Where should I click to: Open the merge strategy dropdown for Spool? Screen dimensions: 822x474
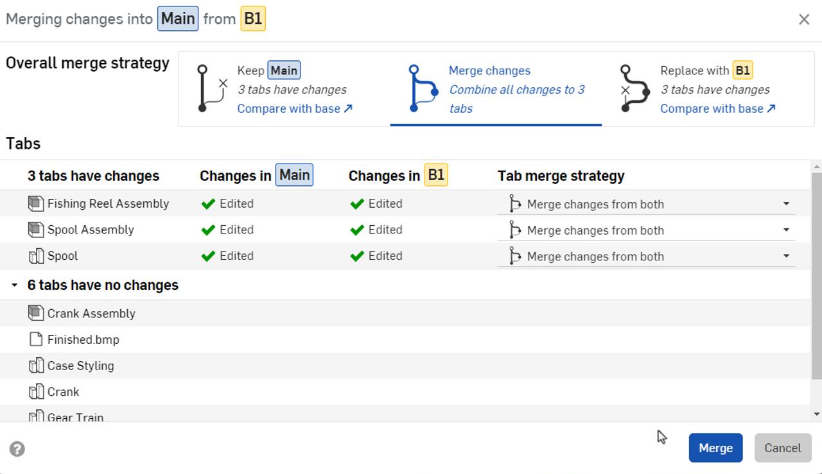tap(786, 255)
